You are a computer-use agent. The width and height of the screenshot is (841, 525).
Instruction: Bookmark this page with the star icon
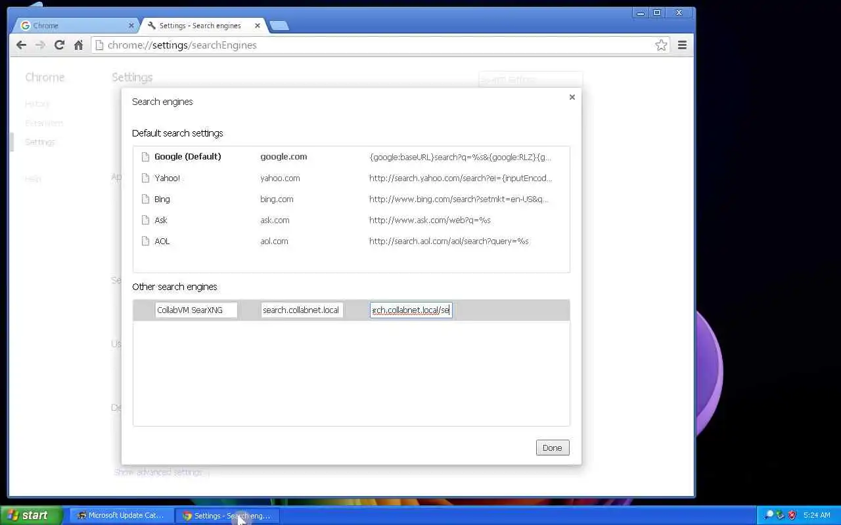[x=661, y=45]
